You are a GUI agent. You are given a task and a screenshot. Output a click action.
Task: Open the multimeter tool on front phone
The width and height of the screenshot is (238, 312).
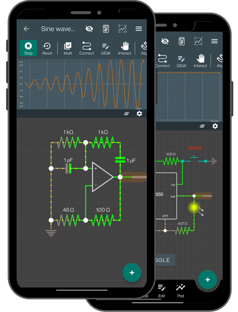coord(106,29)
